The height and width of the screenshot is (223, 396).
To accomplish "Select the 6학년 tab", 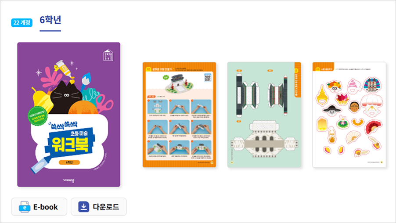I will click(50, 20).
